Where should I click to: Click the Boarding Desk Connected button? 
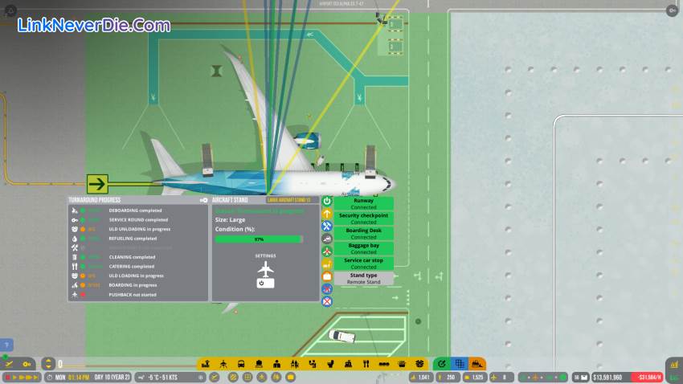[364, 234]
